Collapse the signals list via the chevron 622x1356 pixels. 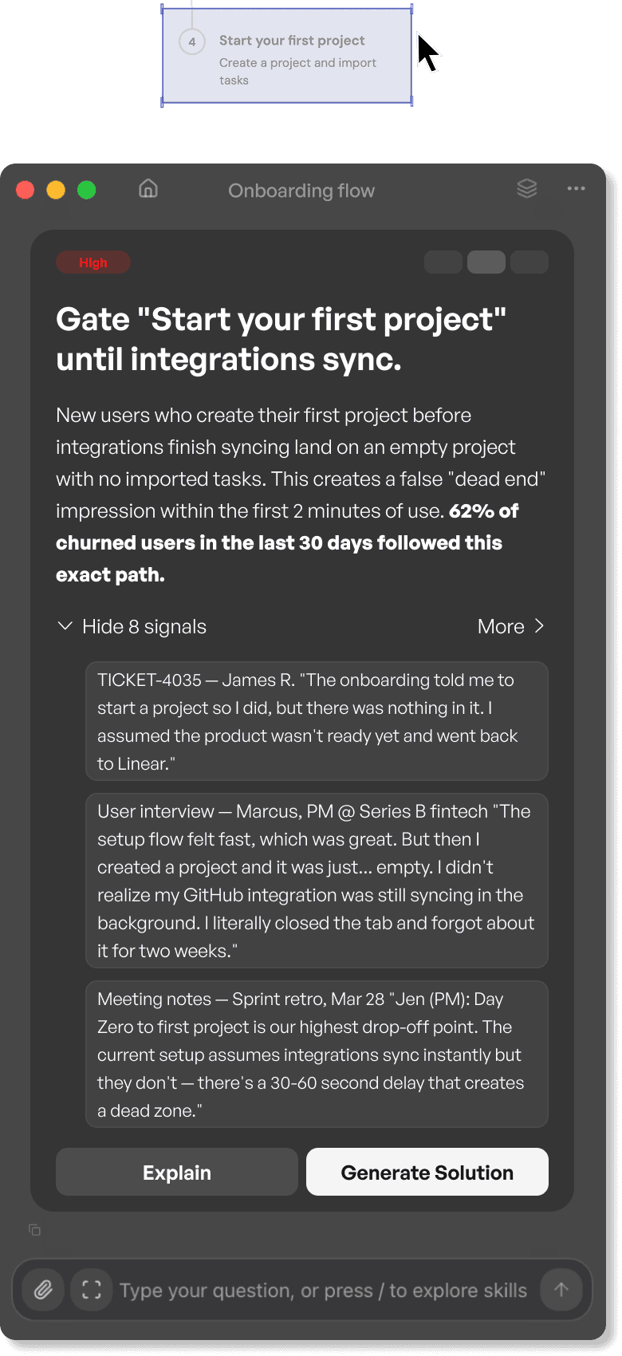tap(65, 626)
